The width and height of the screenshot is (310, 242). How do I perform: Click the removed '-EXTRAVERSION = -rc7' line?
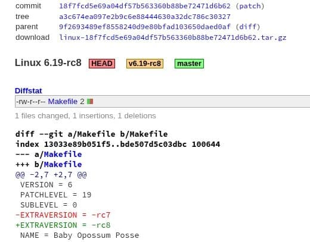pyautogui.click(x=63, y=215)
